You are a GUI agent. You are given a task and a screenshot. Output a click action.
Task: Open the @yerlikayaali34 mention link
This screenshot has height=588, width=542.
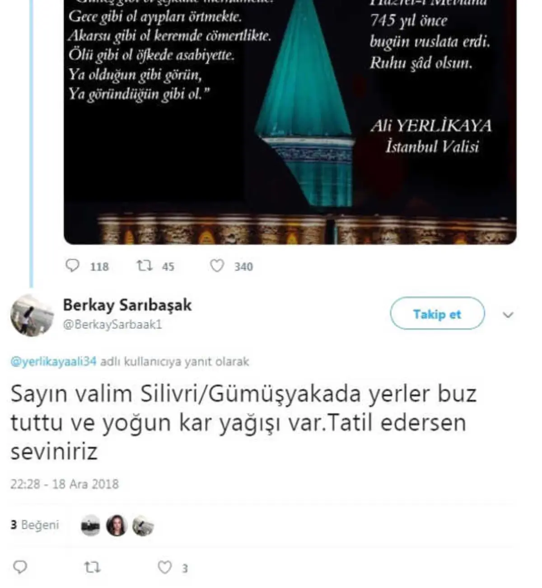point(53,362)
